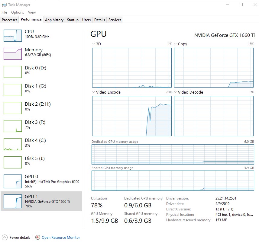259x243 pixels.
Task: Click the 3D engine usage graph
Action: click(132, 68)
